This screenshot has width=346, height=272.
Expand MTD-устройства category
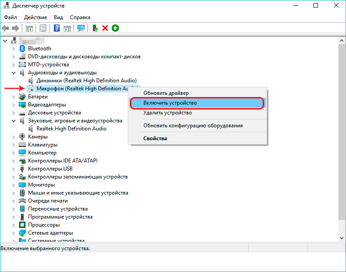pos(14,65)
